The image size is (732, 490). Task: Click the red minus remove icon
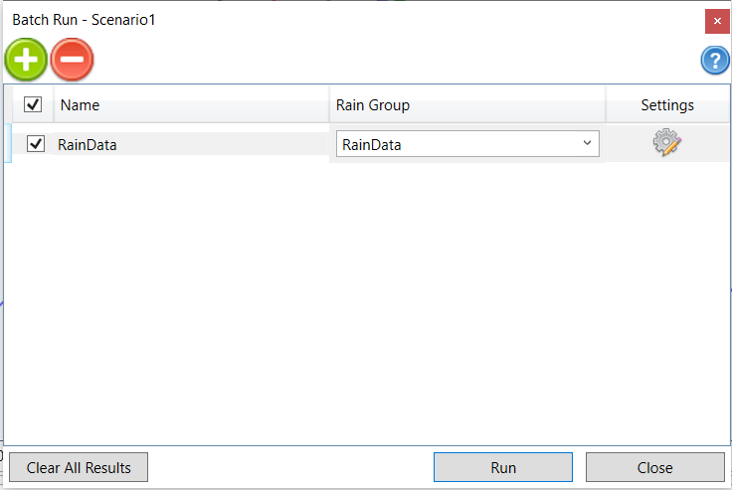coord(72,60)
